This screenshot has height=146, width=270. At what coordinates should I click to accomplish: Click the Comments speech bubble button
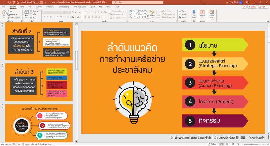pos(244,7)
